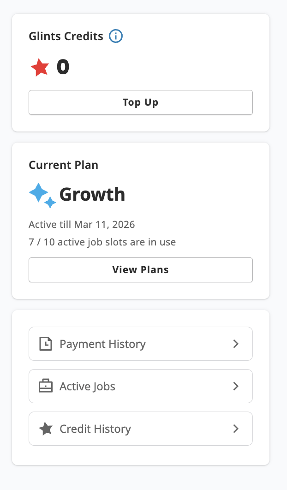Screen dimensions: 287x490
Task: Click the Top Up button
Action: point(141,102)
